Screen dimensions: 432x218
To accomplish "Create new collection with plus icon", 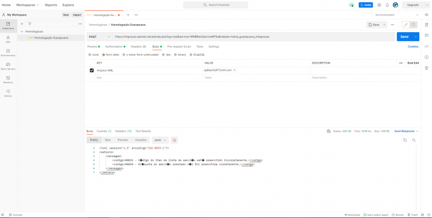I will (x=22, y=24).
